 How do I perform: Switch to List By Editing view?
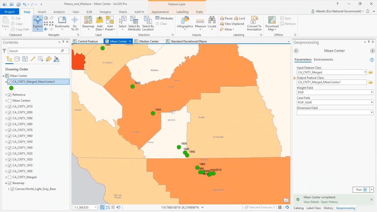(33, 59)
